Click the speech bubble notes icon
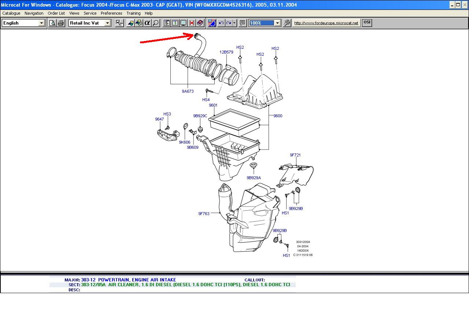The image size is (469, 310). (x=242, y=23)
